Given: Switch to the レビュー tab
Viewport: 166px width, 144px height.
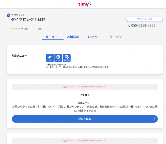Looking at the screenshot, I should (x=94, y=37).
